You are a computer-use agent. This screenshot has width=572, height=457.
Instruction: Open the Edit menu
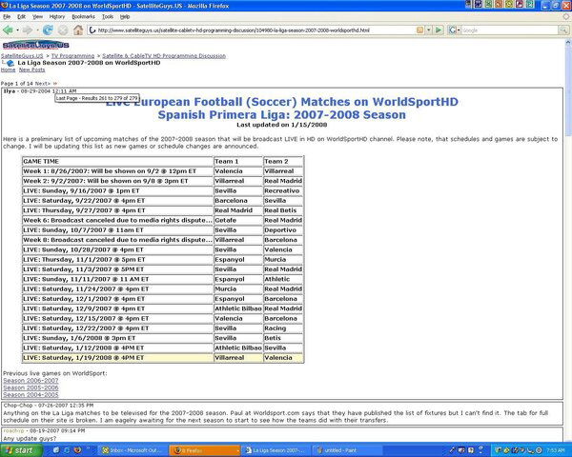pos(22,17)
